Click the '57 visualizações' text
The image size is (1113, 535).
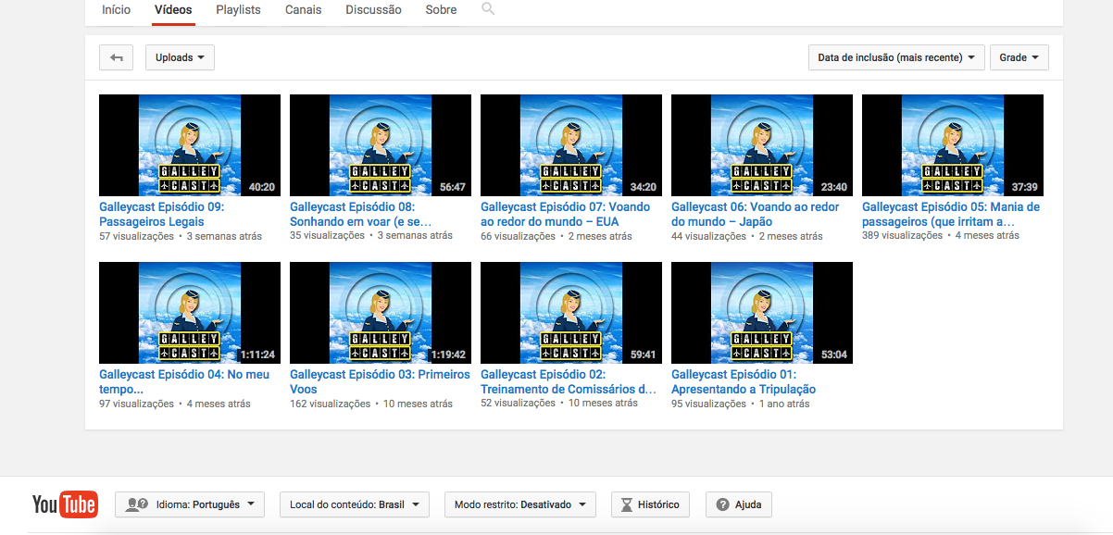pos(136,236)
